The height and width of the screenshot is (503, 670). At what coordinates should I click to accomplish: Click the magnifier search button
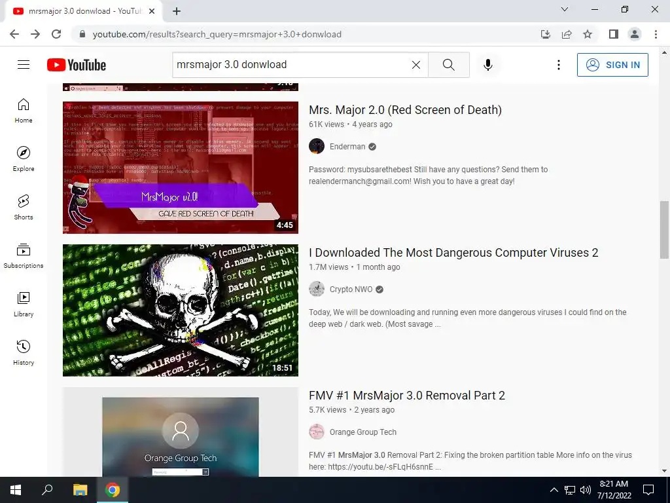449,65
